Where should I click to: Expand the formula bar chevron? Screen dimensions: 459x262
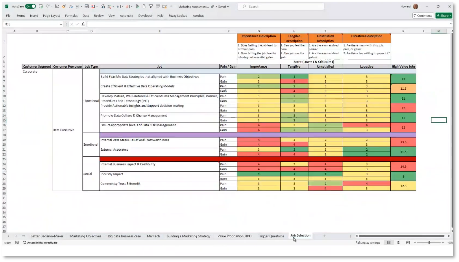tap(451, 24)
